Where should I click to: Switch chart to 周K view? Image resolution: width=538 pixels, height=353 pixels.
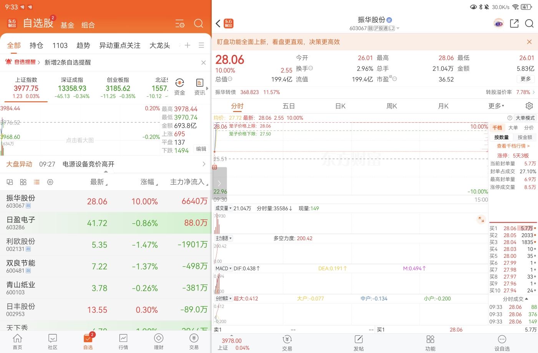coord(392,106)
